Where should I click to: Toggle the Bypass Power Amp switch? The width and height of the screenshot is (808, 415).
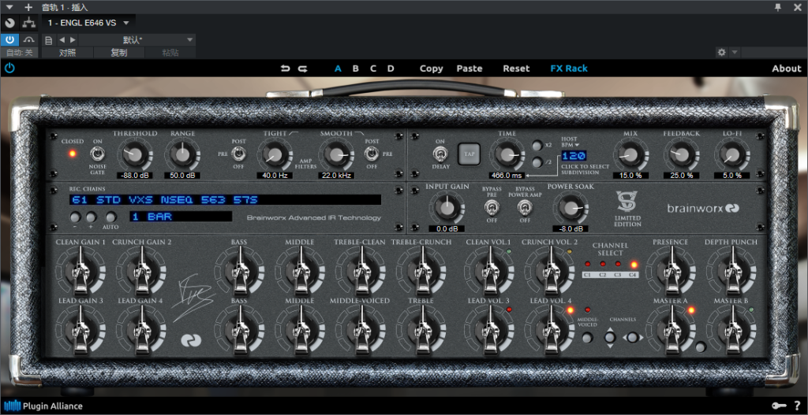tap(525, 207)
